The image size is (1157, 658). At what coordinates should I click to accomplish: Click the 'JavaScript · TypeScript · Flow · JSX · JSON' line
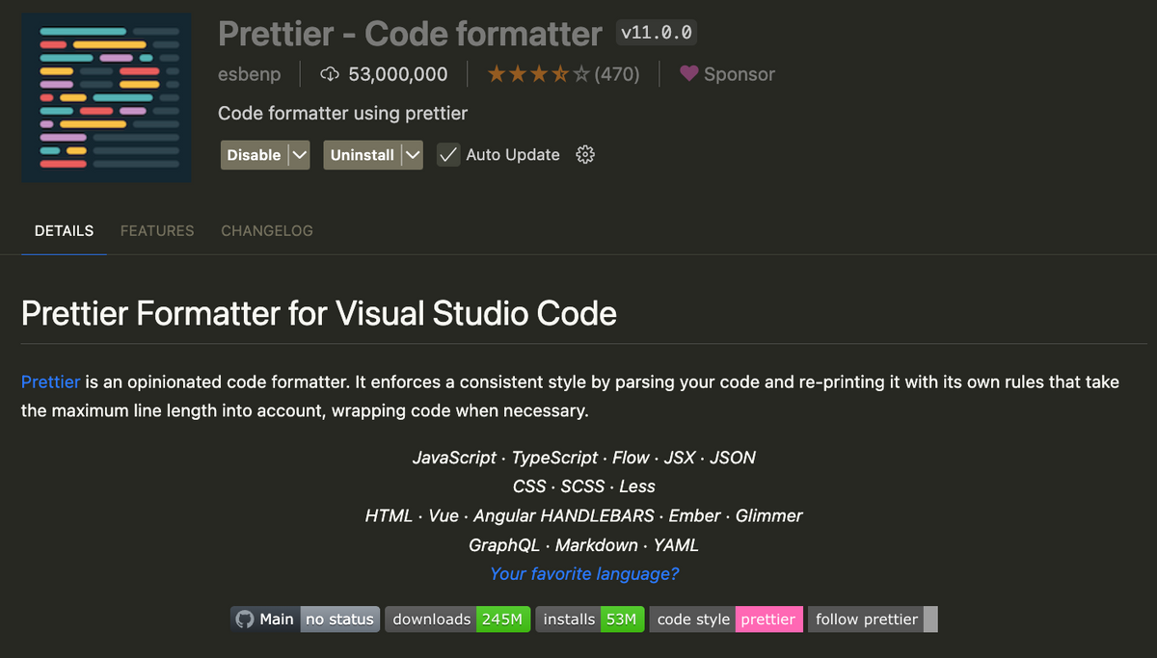tap(584, 458)
